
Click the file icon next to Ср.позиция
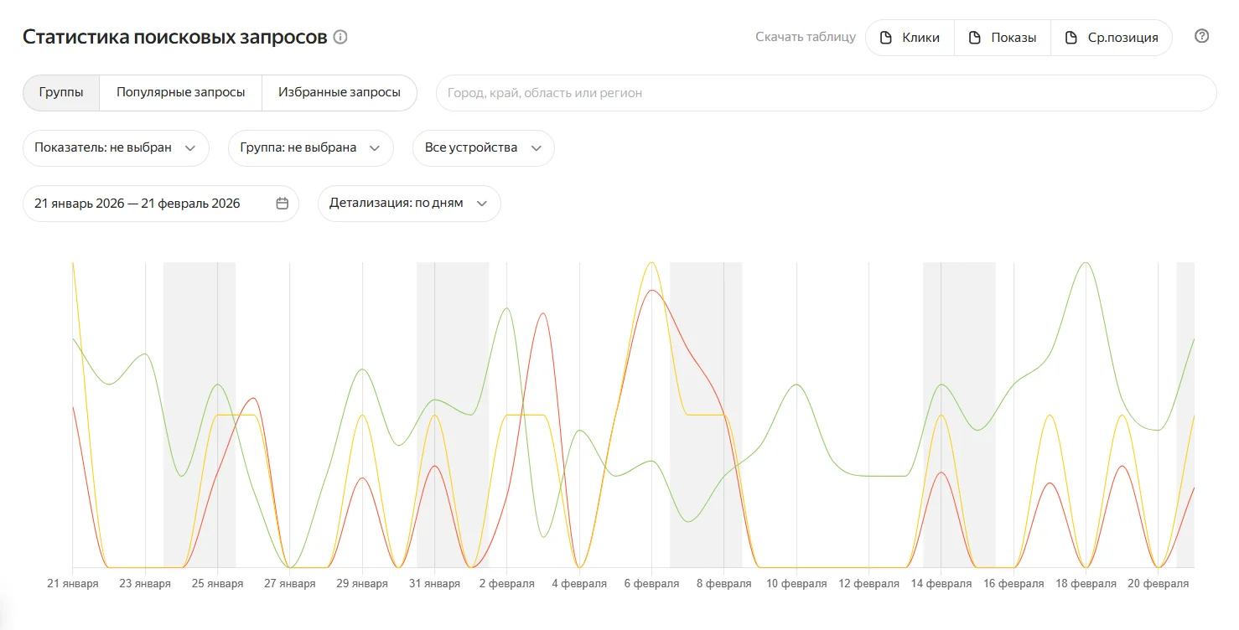(x=1071, y=38)
